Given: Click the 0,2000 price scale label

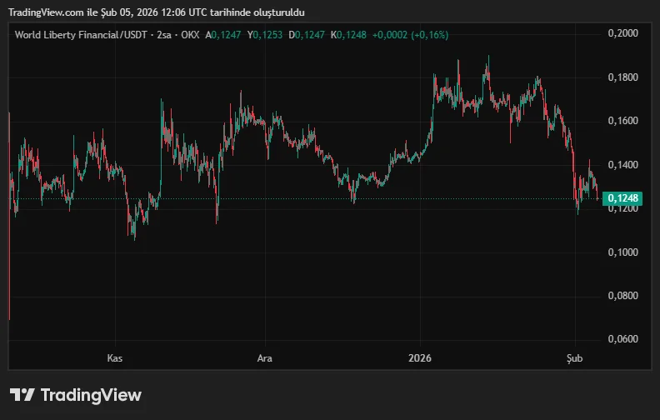Looking at the screenshot, I should point(623,33).
